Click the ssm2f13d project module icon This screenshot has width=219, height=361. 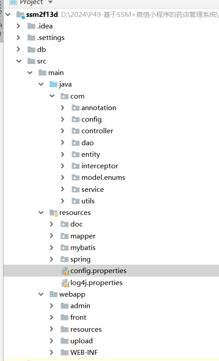(20, 15)
